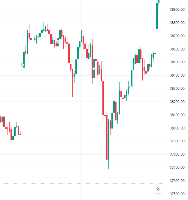Select the circle marker near the 38650 level
Image resolution: width=188 pixels, height=200 pixels.
[58, 42]
